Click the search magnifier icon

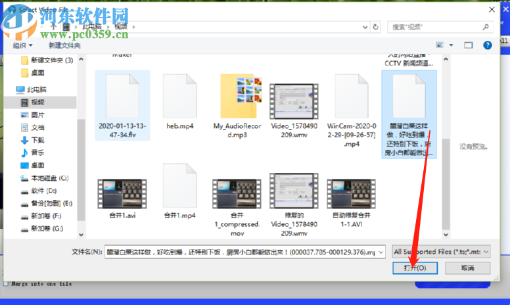click(486, 27)
